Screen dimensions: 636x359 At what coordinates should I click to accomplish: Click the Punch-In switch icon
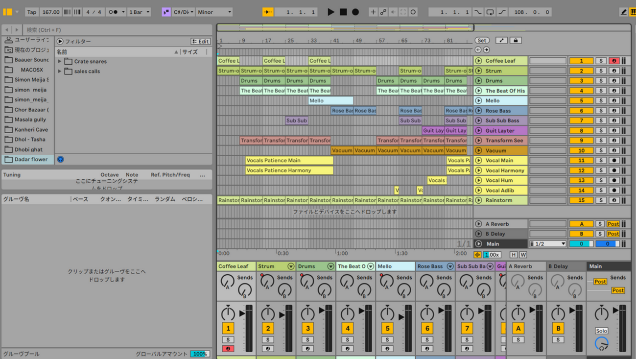tap(479, 12)
